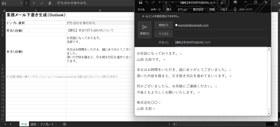Open the 挿入 ribbon tab
This screenshot has height=127, width=280.
click(169, 10)
